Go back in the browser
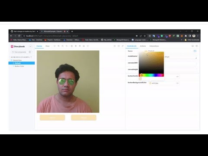The image size is (208, 156). [x=11, y=36]
